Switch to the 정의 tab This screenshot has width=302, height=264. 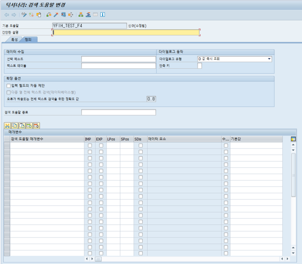(28, 40)
